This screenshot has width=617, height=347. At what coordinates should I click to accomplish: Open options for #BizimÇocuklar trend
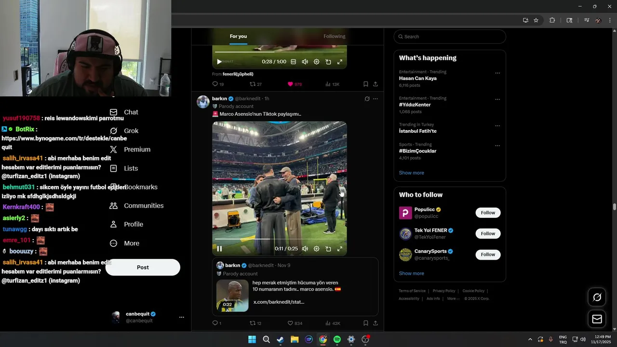pyautogui.click(x=497, y=146)
